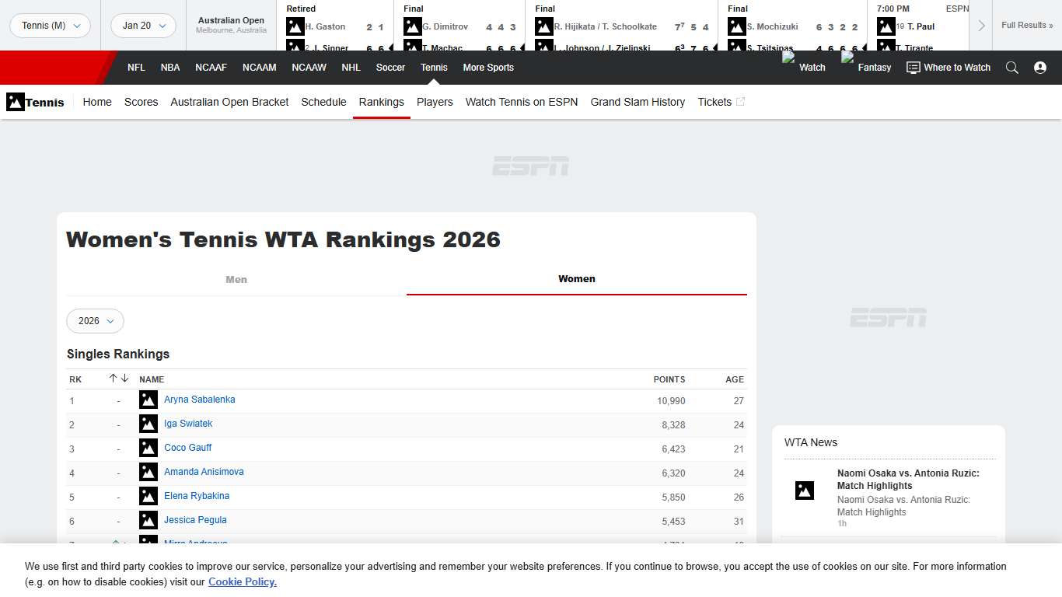
Task: Open the Jan 20 date dropdown
Action: pyautogui.click(x=142, y=25)
